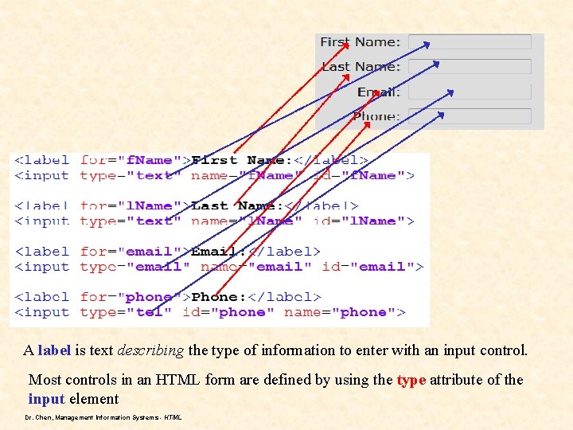Click the code line label for="fName"
573x430 pixels.
tap(192, 160)
